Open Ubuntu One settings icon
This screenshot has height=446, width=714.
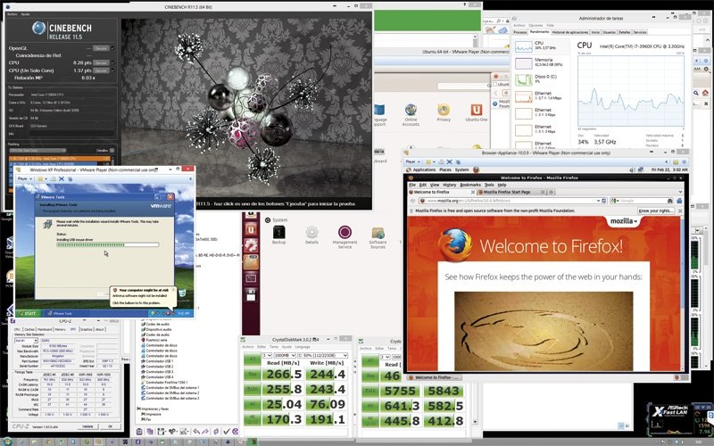477,112
